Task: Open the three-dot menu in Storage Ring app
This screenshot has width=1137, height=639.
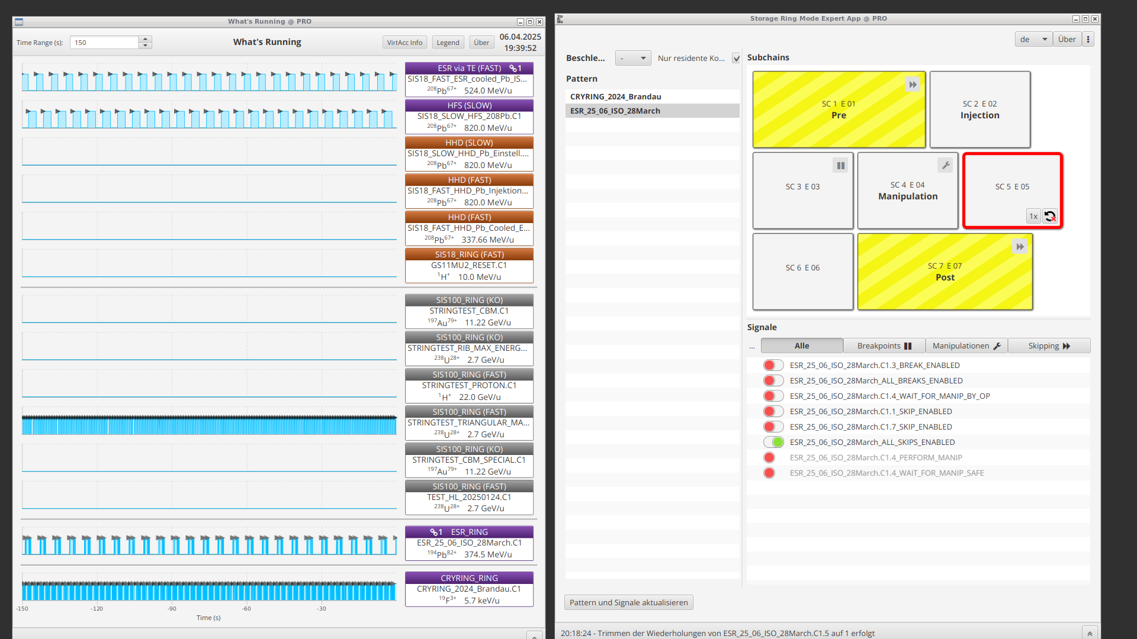Action: (x=1088, y=39)
